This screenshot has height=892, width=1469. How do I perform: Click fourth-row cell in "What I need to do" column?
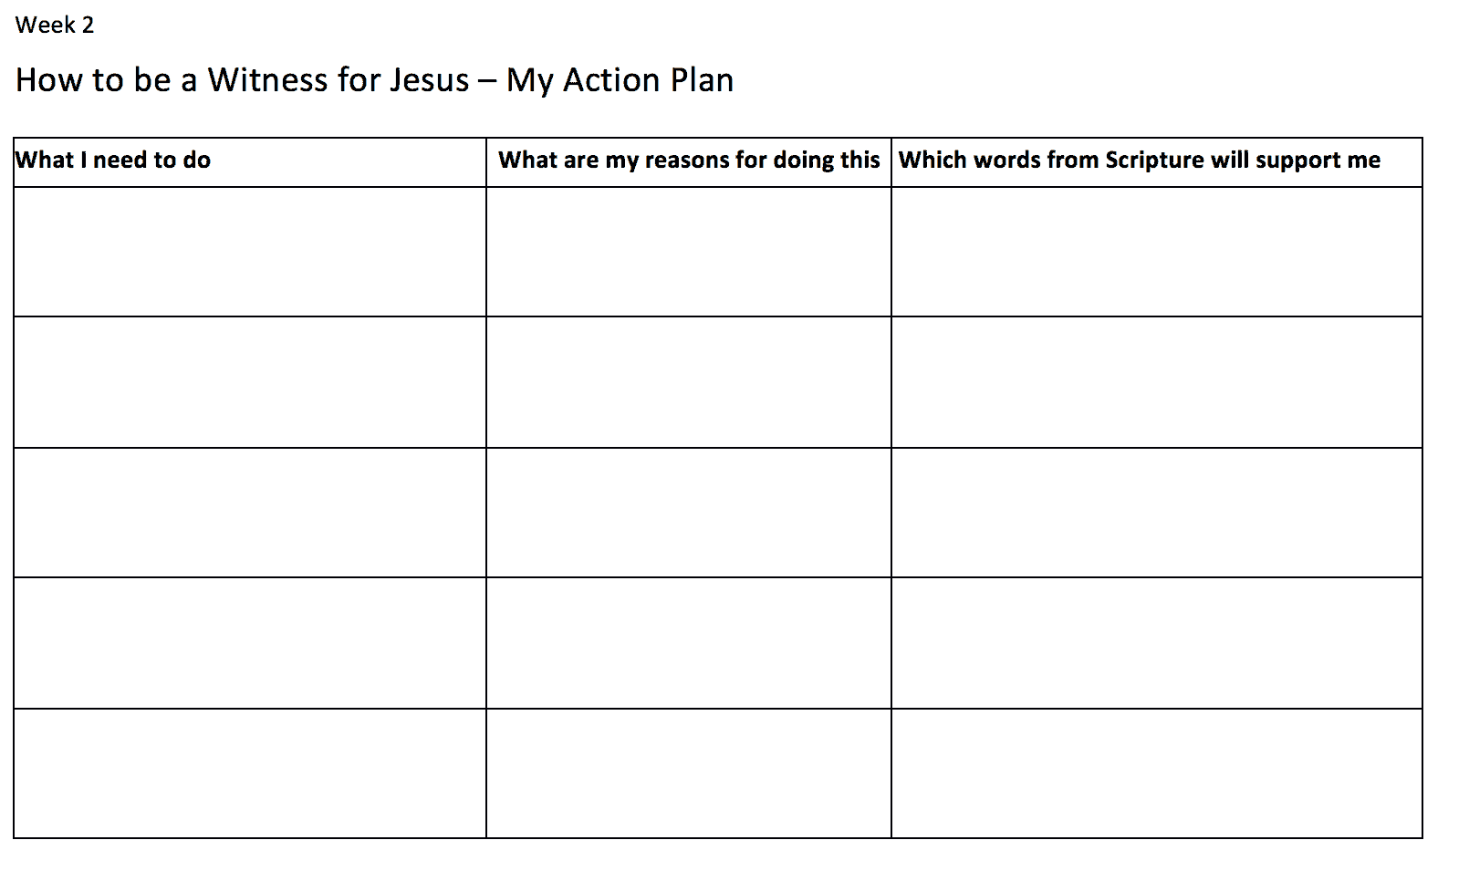[250, 643]
